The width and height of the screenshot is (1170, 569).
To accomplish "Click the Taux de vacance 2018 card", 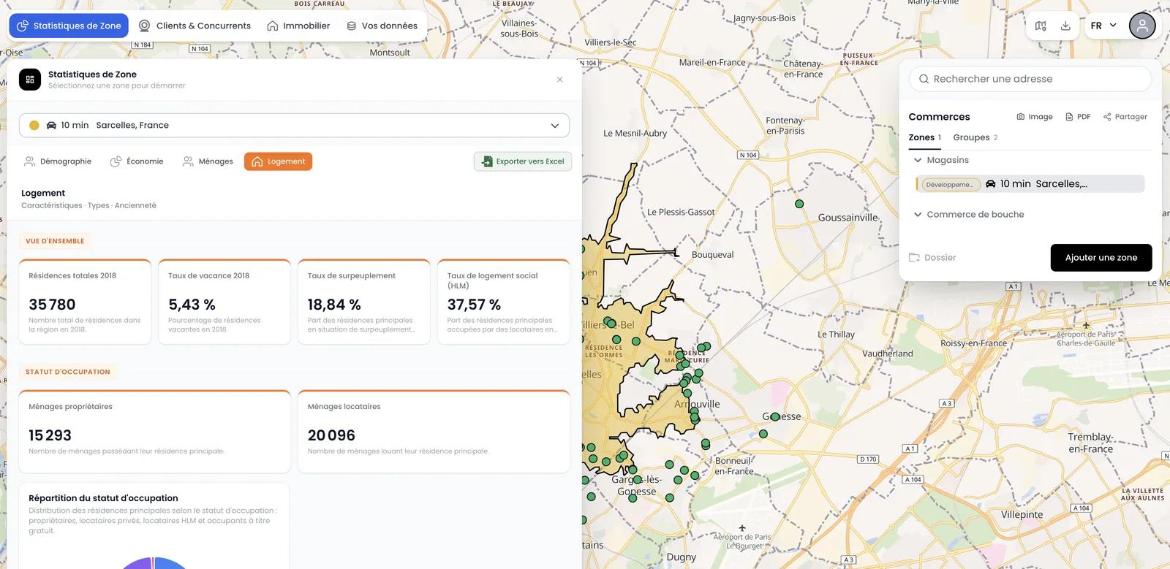I will pos(224,302).
